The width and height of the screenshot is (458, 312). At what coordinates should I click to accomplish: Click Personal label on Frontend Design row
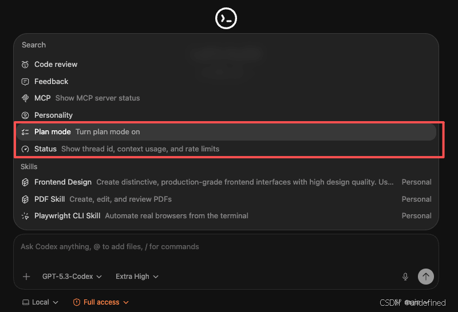(x=417, y=182)
